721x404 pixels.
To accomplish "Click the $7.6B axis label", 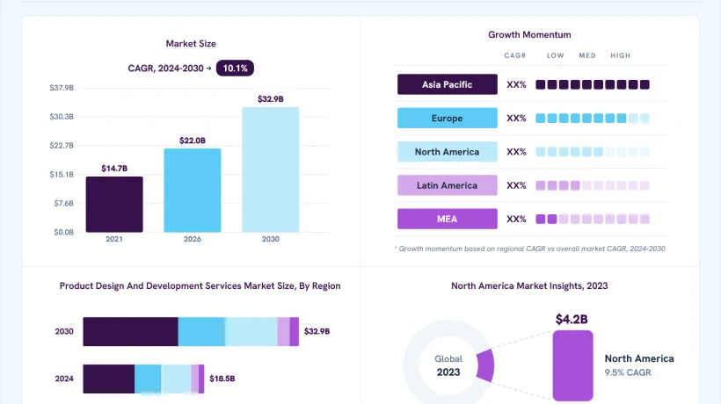I will [x=63, y=204].
